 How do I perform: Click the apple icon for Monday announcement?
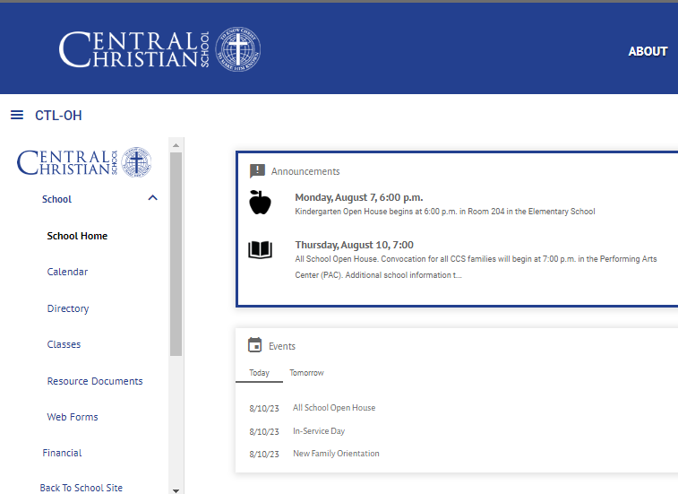[x=260, y=203]
